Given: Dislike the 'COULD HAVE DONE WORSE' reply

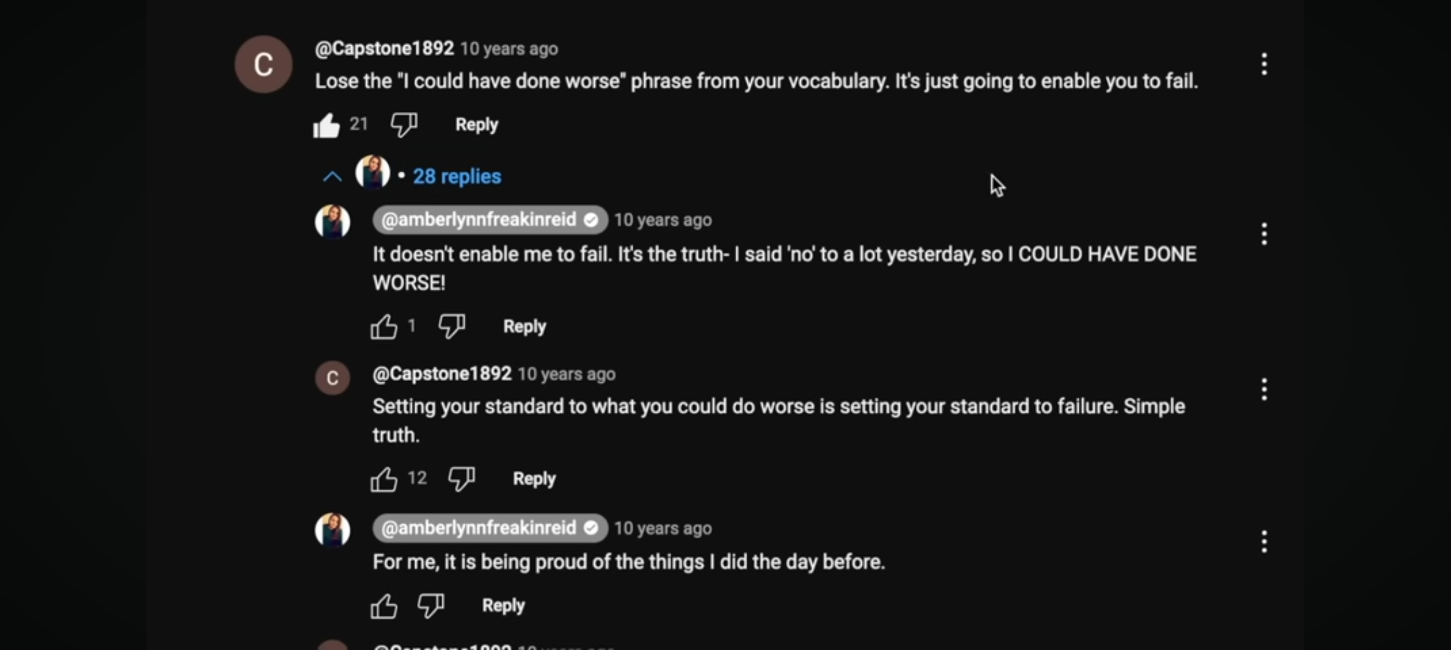Looking at the screenshot, I should (451, 326).
